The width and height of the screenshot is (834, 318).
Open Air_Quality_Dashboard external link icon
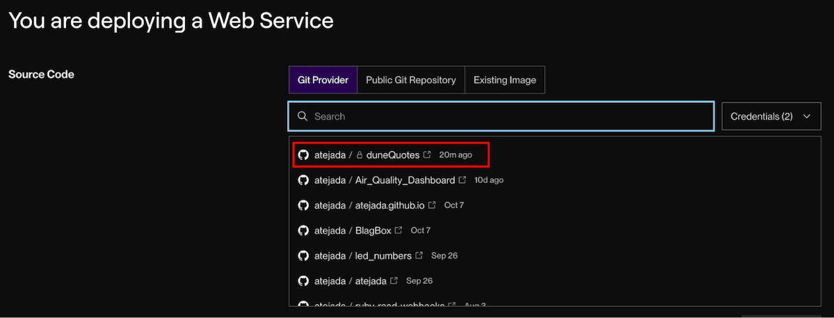pyautogui.click(x=462, y=180)
